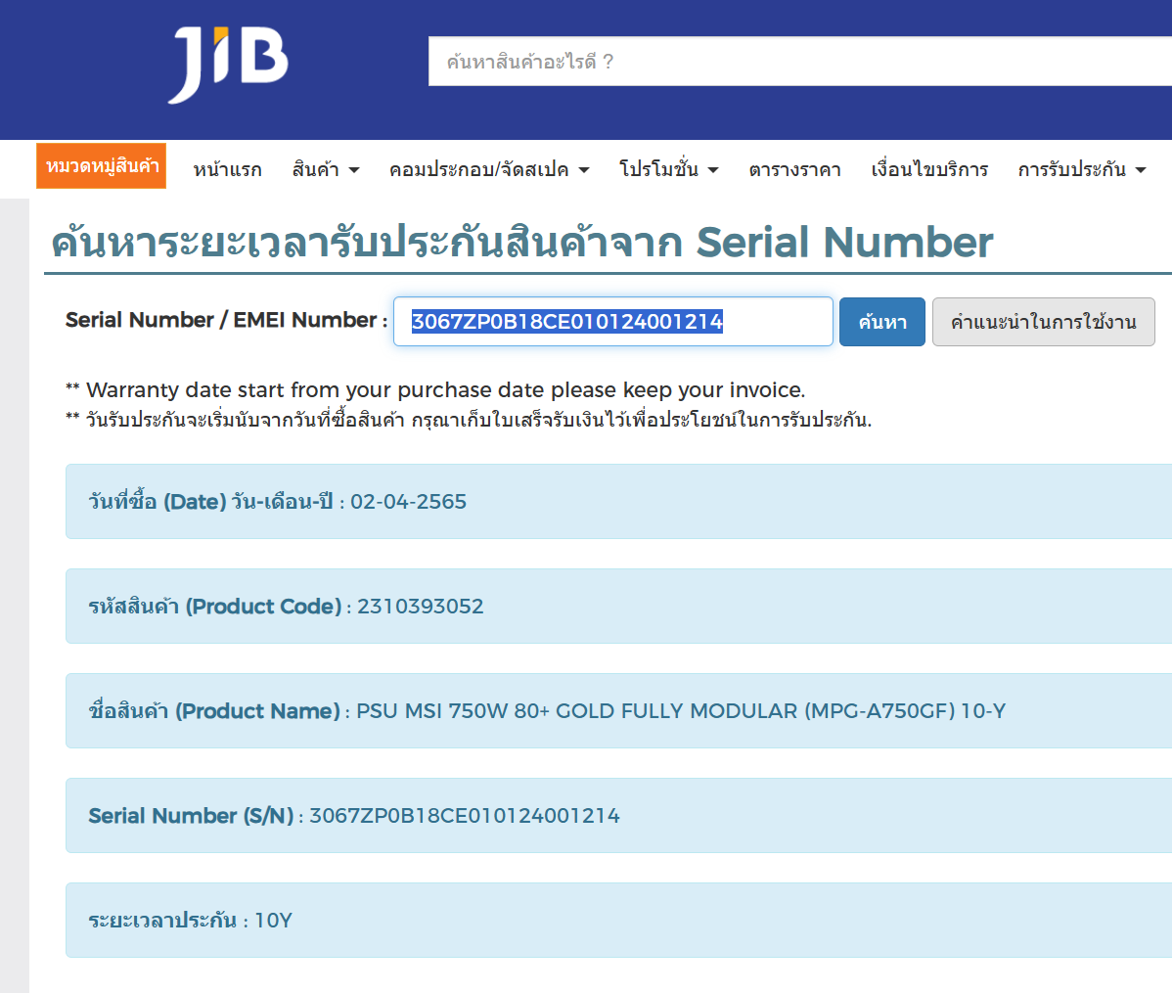The height and width of the screenshot is (993, 1172).
Task: Expand the คอมประกอบ/จัดสเปค dropdown
Action: pos(488,170)
